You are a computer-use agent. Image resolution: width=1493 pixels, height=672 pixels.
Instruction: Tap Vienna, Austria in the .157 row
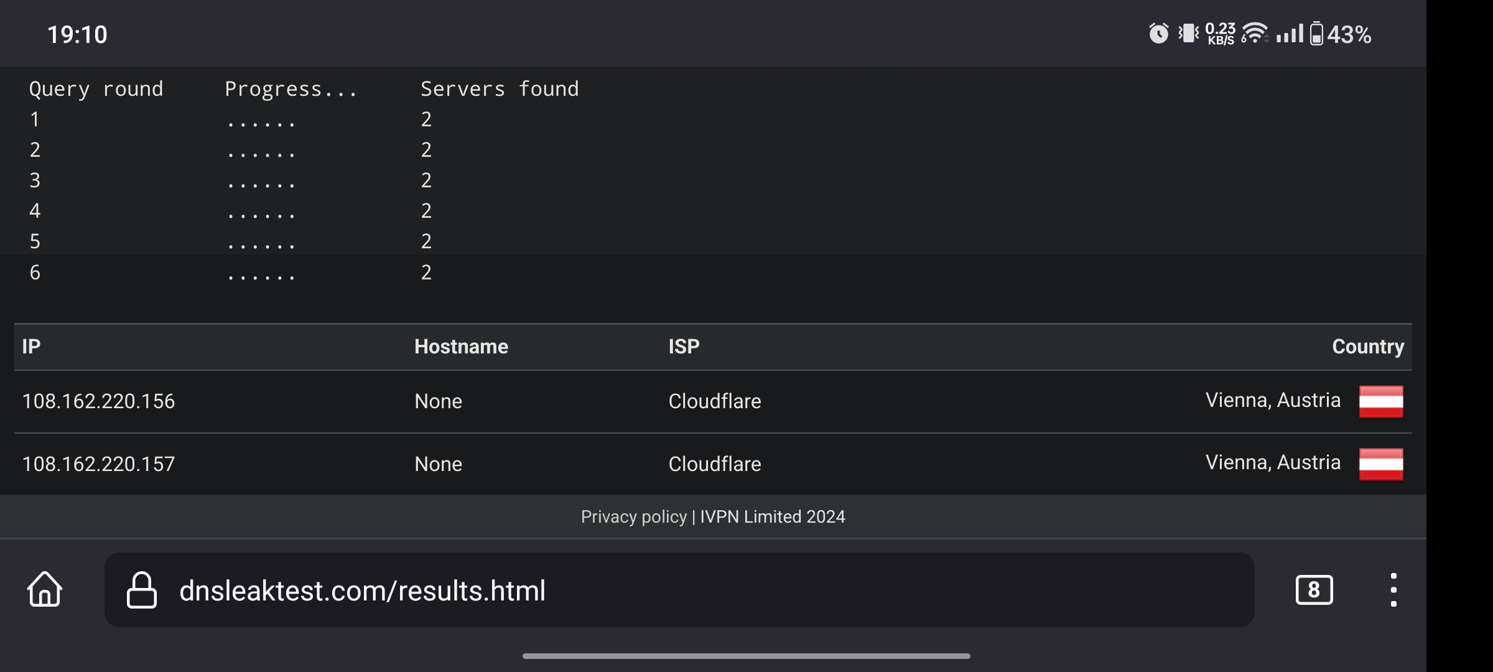[1273, 462]
